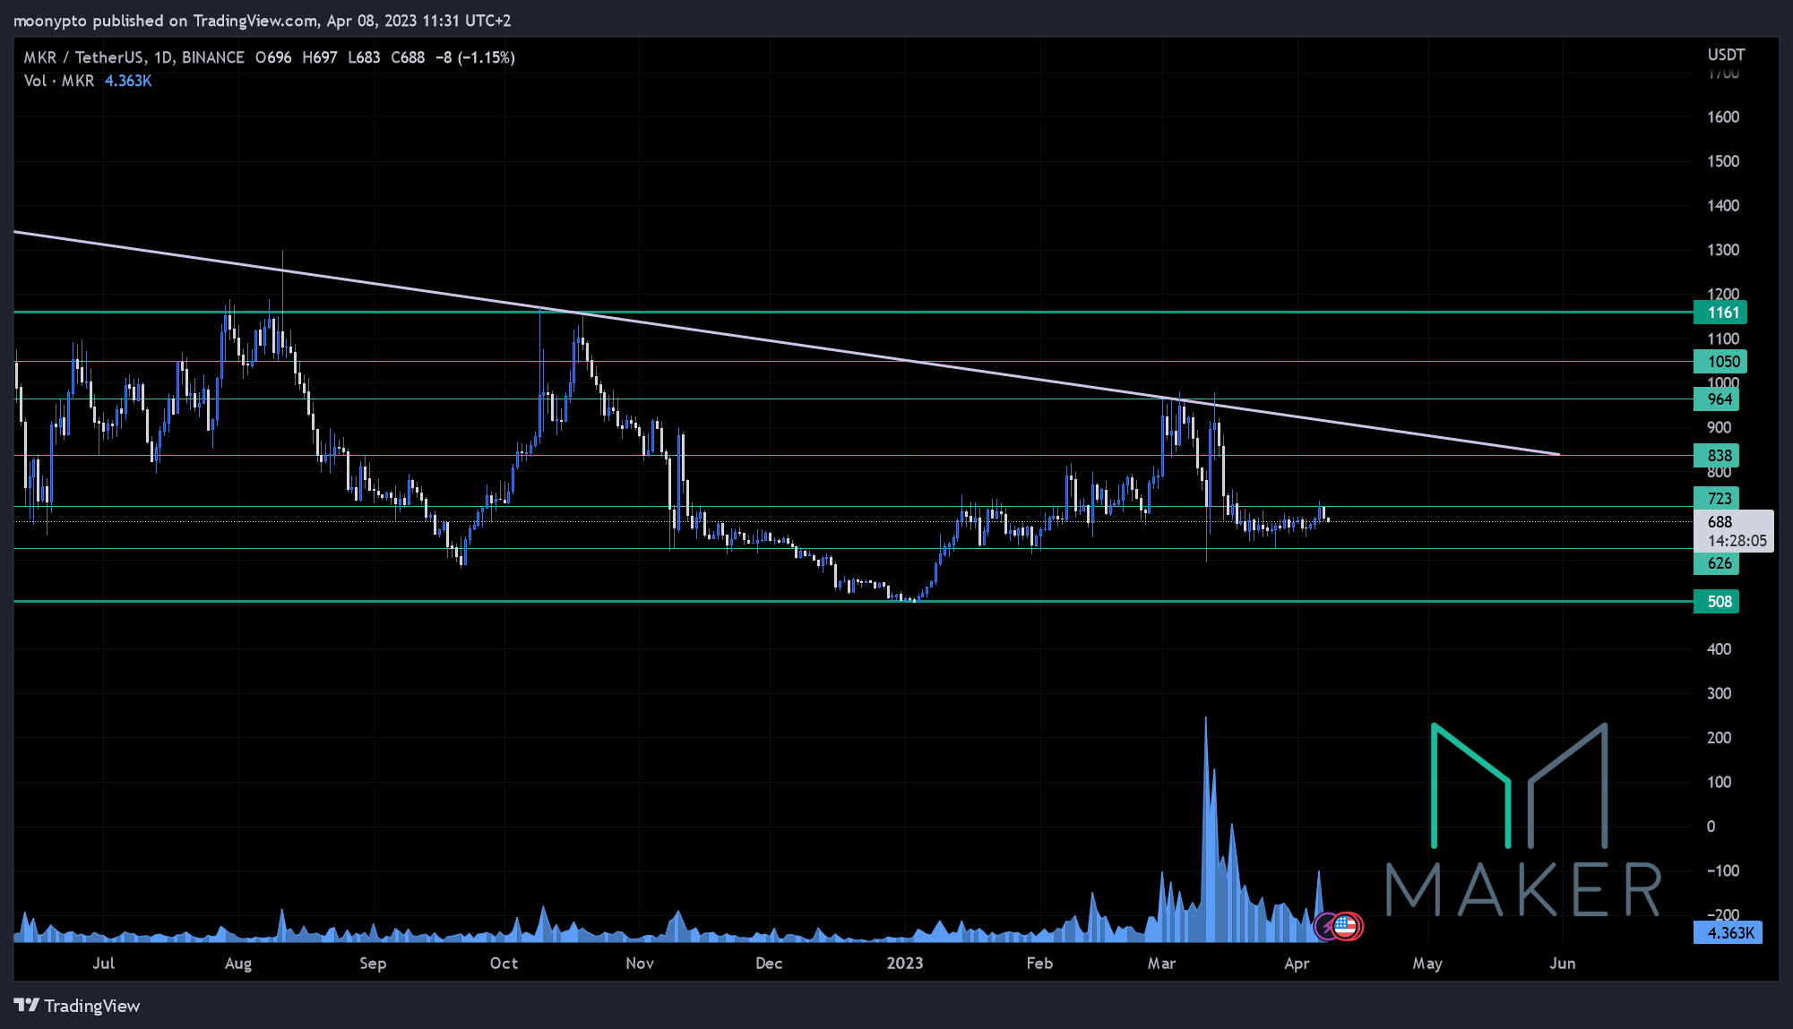This screenshot has width=1793, height=1029.
Task: Click the -8 (-1.15%) change value
Action: 475,57
